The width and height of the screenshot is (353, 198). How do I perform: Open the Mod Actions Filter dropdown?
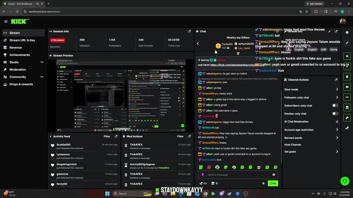pyautogui.click(x=180, y=136)
